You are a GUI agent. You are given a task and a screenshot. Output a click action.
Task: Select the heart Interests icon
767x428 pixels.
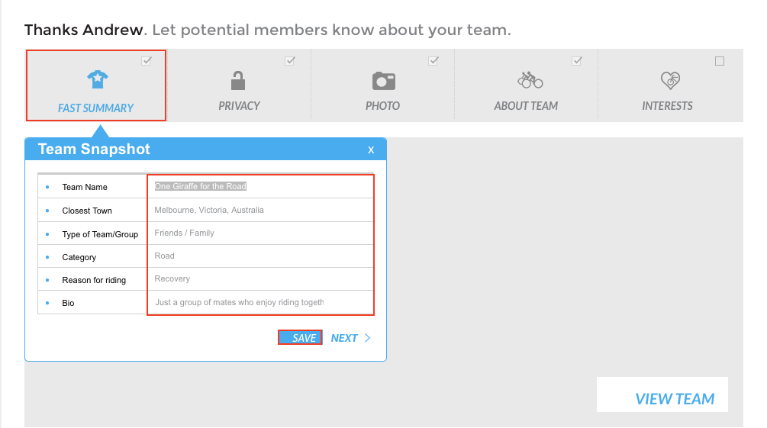coord(670,81)
